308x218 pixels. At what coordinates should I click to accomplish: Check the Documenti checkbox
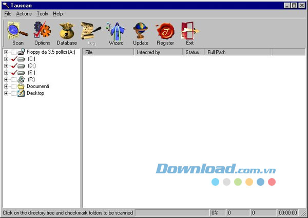tap(14, 86)
